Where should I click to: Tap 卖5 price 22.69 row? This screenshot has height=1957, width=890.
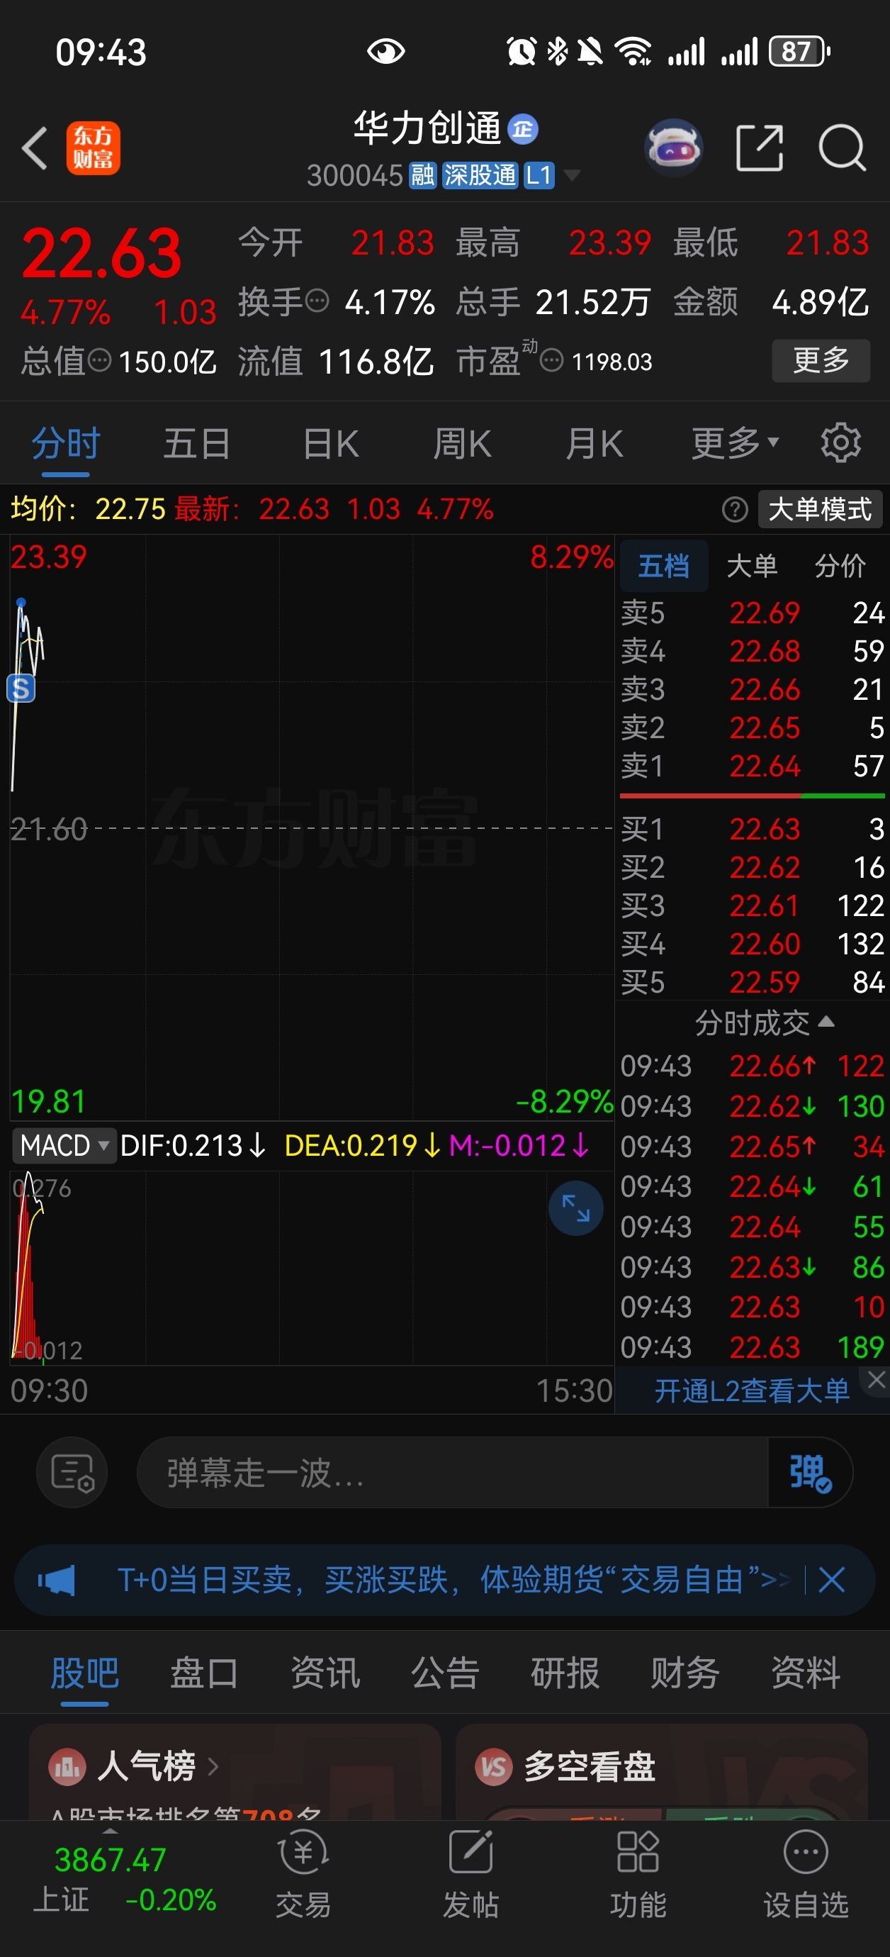(x=752, y=613)
